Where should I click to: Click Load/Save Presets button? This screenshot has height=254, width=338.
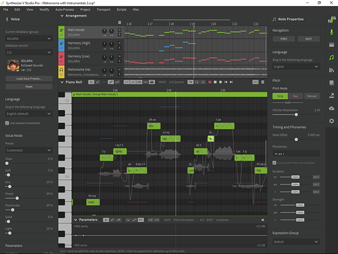point(29,79)
